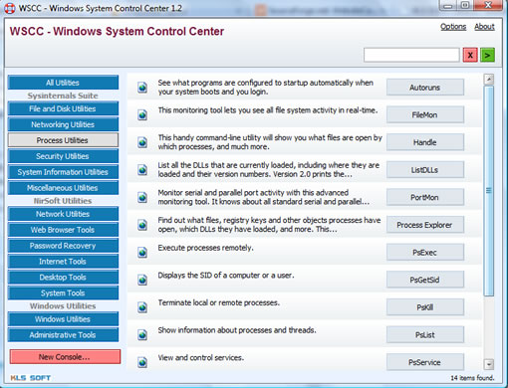Launch the ListDLLs utility
Viewport: 508px width, 388px height.
pos(424,170)
